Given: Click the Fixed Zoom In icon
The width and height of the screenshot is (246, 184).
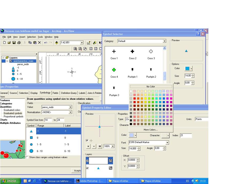Looking at the screenshot, I should (x=91, y=49).
